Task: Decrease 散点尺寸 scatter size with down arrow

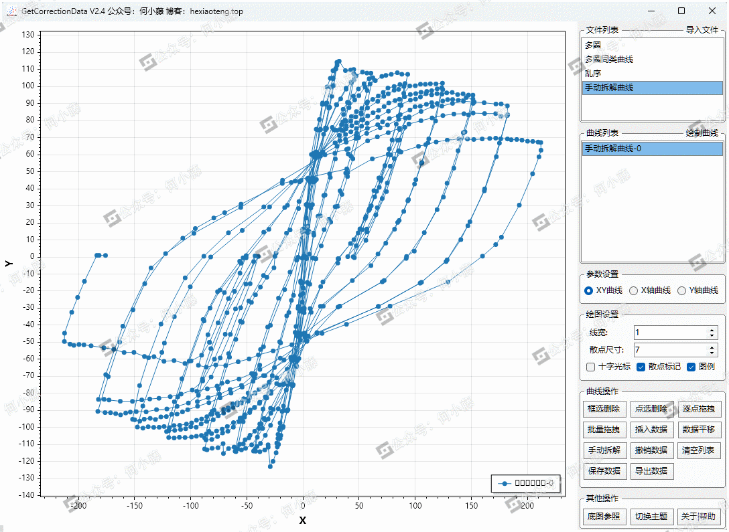Action: coord(712,353)
